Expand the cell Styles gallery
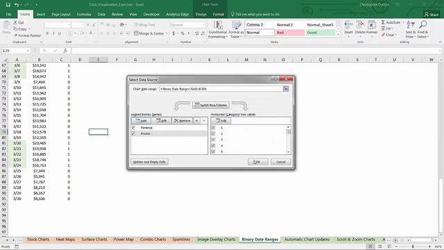This screenshot has height=250, width=444. (338, 35)
